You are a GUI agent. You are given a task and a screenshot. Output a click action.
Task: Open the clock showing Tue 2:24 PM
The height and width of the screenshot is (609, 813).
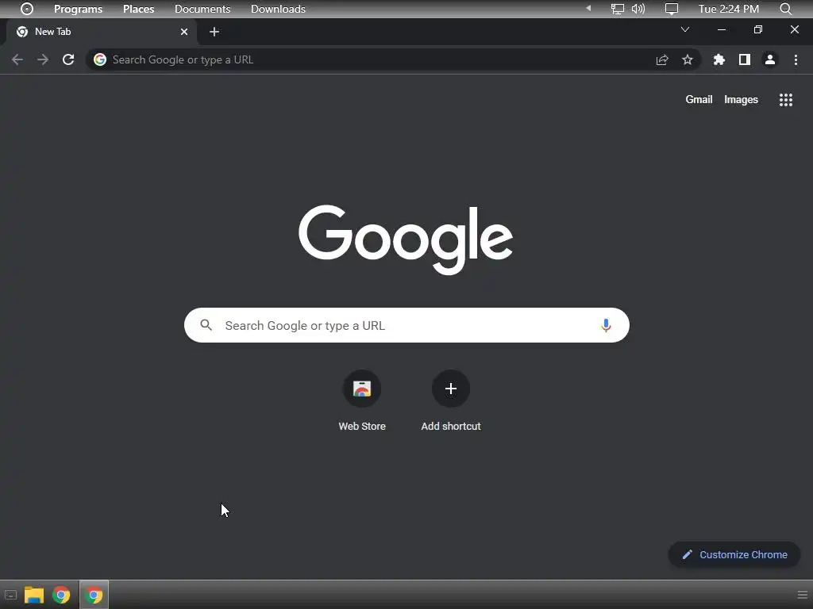coord(729,9)
